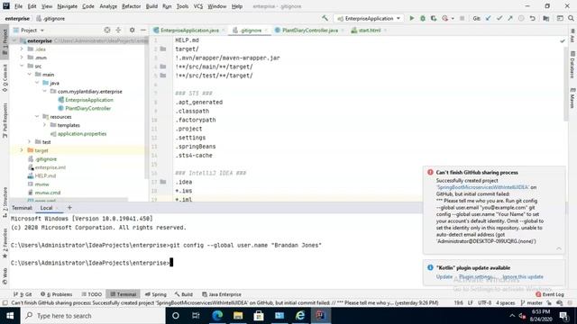The height and width of the screenshot is (324, 577).
Task: Collapse the GitHub sharing notification
Action: pos(559,248)
